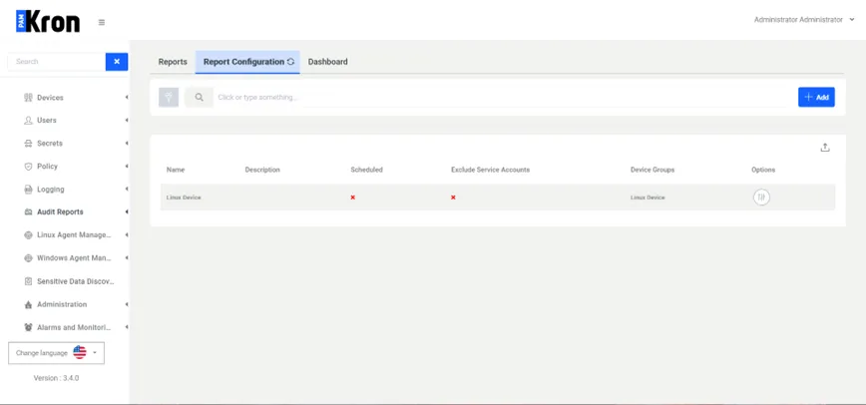Viewport: 866px width, 405px height.
Task: Expand the Linux Agent menu arrow
Action: (127, 234)
